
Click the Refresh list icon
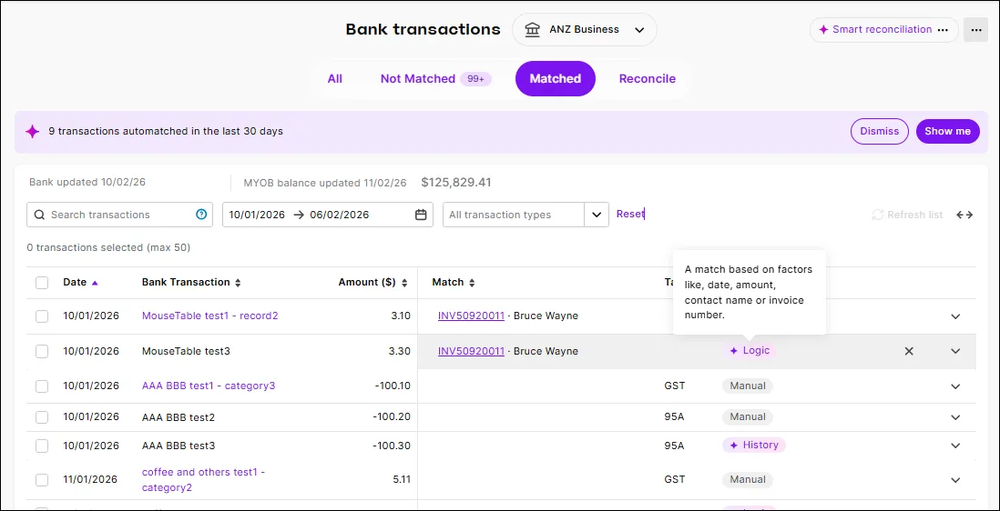point(878,215)
